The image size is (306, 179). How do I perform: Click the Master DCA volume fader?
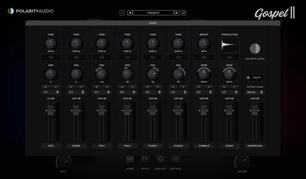[255, 110]
